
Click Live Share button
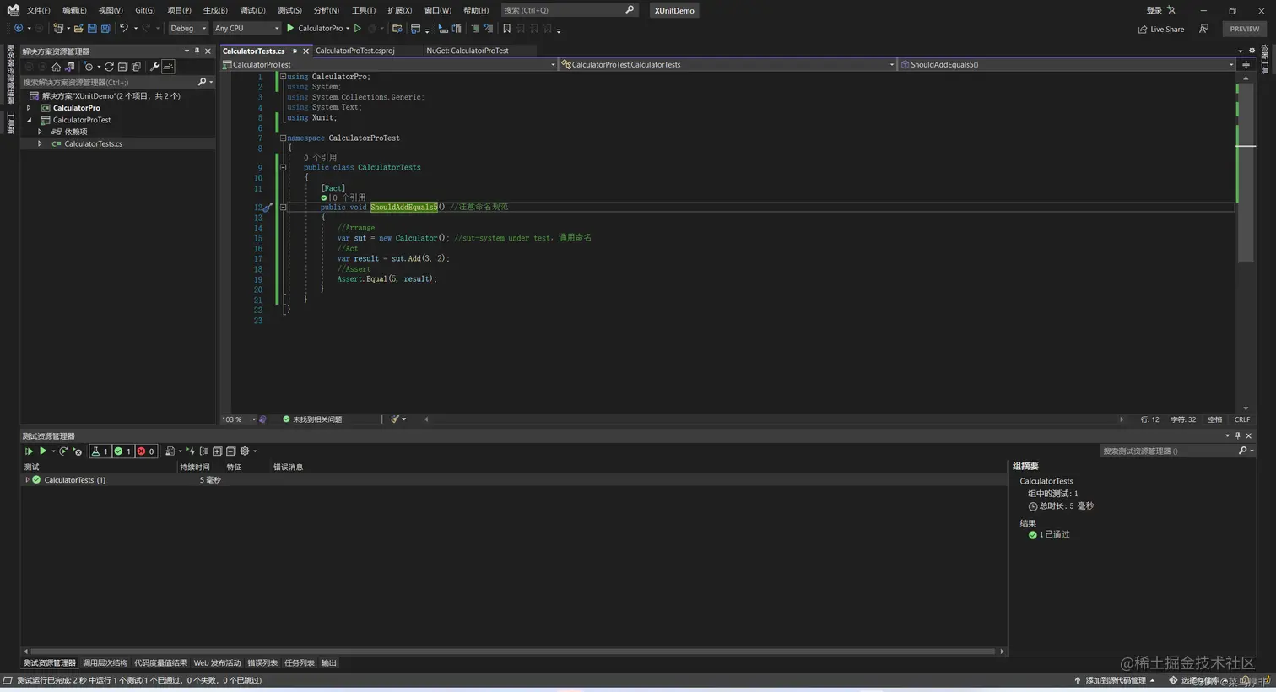(x=1161, y=29)
